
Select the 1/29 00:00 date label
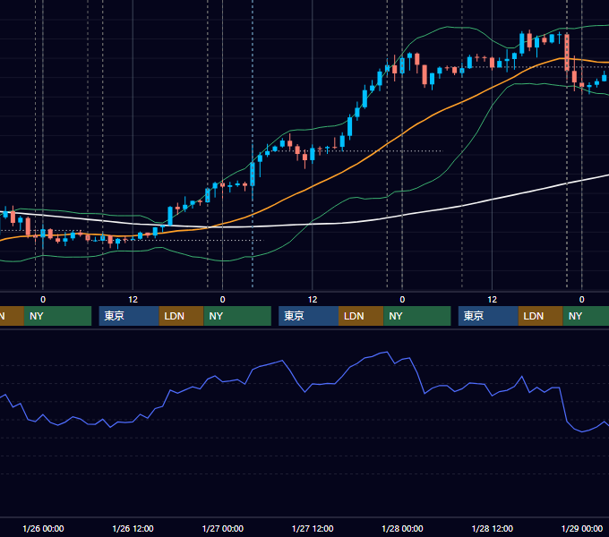coord(582,528)
